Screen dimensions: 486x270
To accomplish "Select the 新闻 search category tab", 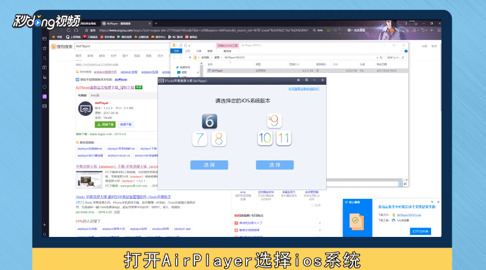I will pyautogui.click(x=90, y=55).
